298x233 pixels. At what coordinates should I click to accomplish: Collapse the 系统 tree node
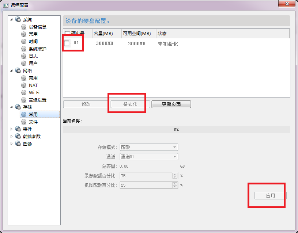coord(11,19)
